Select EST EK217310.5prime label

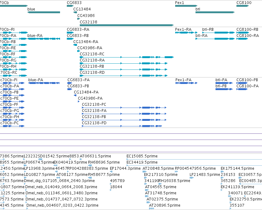161,175
